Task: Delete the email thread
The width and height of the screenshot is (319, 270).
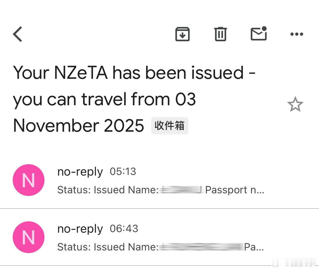Action: 220,34
